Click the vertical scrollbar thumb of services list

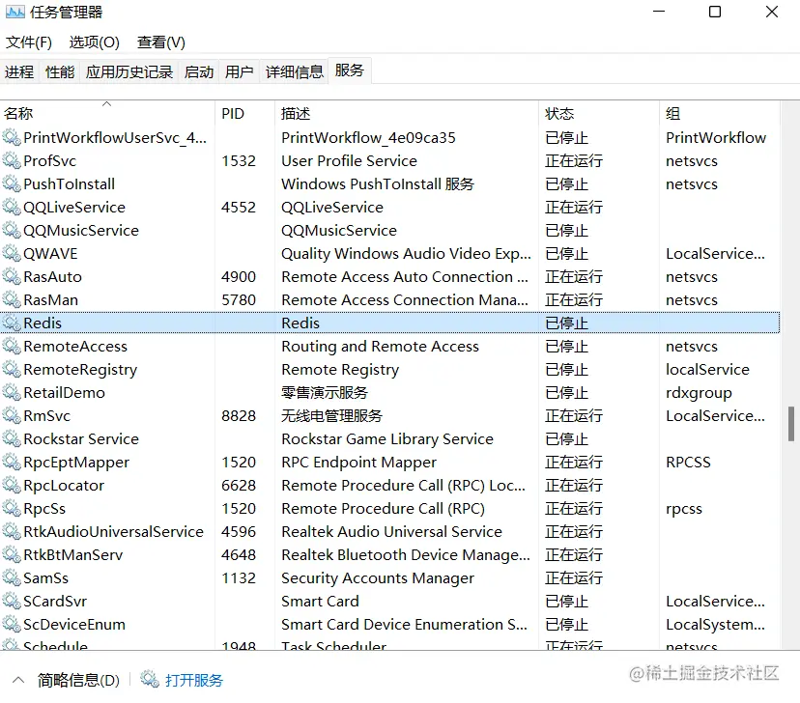point(790,423)
